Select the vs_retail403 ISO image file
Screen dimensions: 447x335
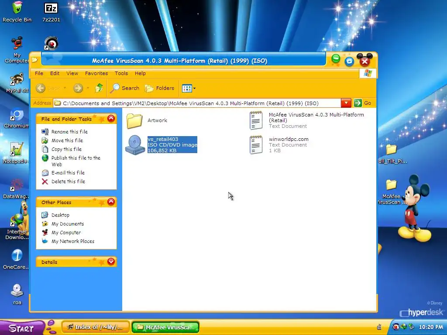point(162,145)
